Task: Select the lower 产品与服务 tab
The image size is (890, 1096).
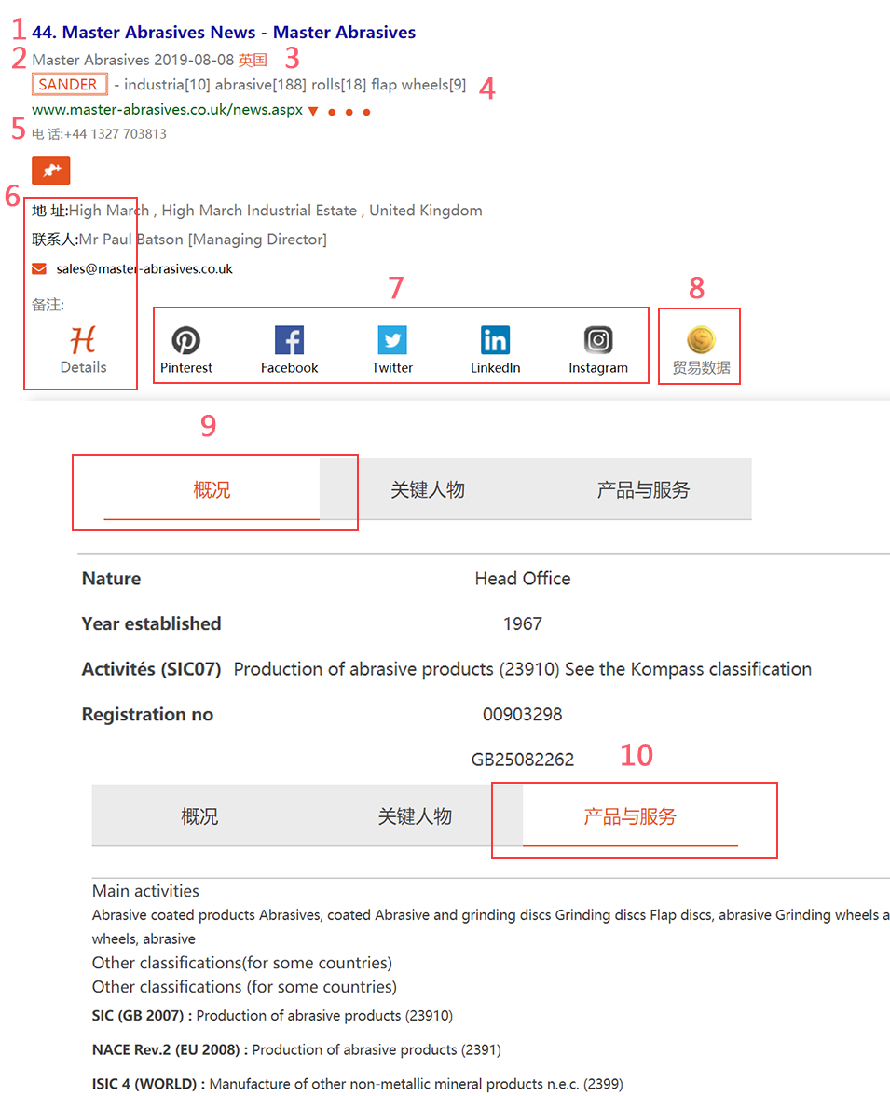Action: coord(630,815)
